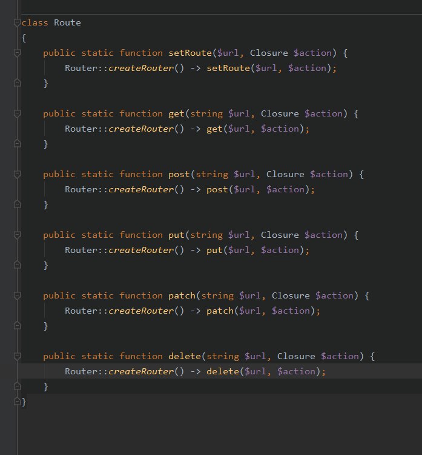The height and width of the screenshot is (455, 422).
Task: Click fold-end marker after setRoute's closing brace
Action: point(17,83)
